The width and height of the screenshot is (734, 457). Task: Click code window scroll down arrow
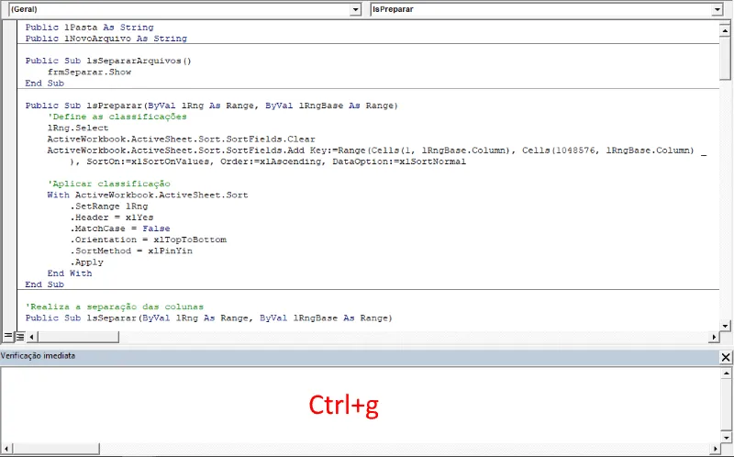click(725, 326)
